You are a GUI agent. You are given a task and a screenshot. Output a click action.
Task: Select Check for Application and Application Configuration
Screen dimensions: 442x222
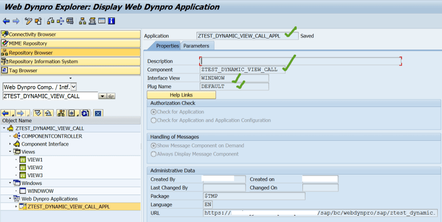154,120
